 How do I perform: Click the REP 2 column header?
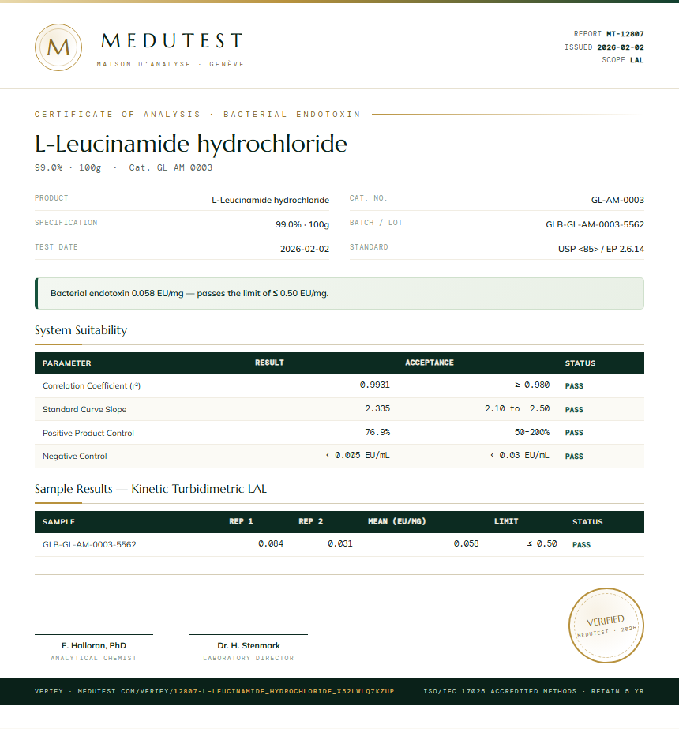pyautogui.click(x=310, y=521)
